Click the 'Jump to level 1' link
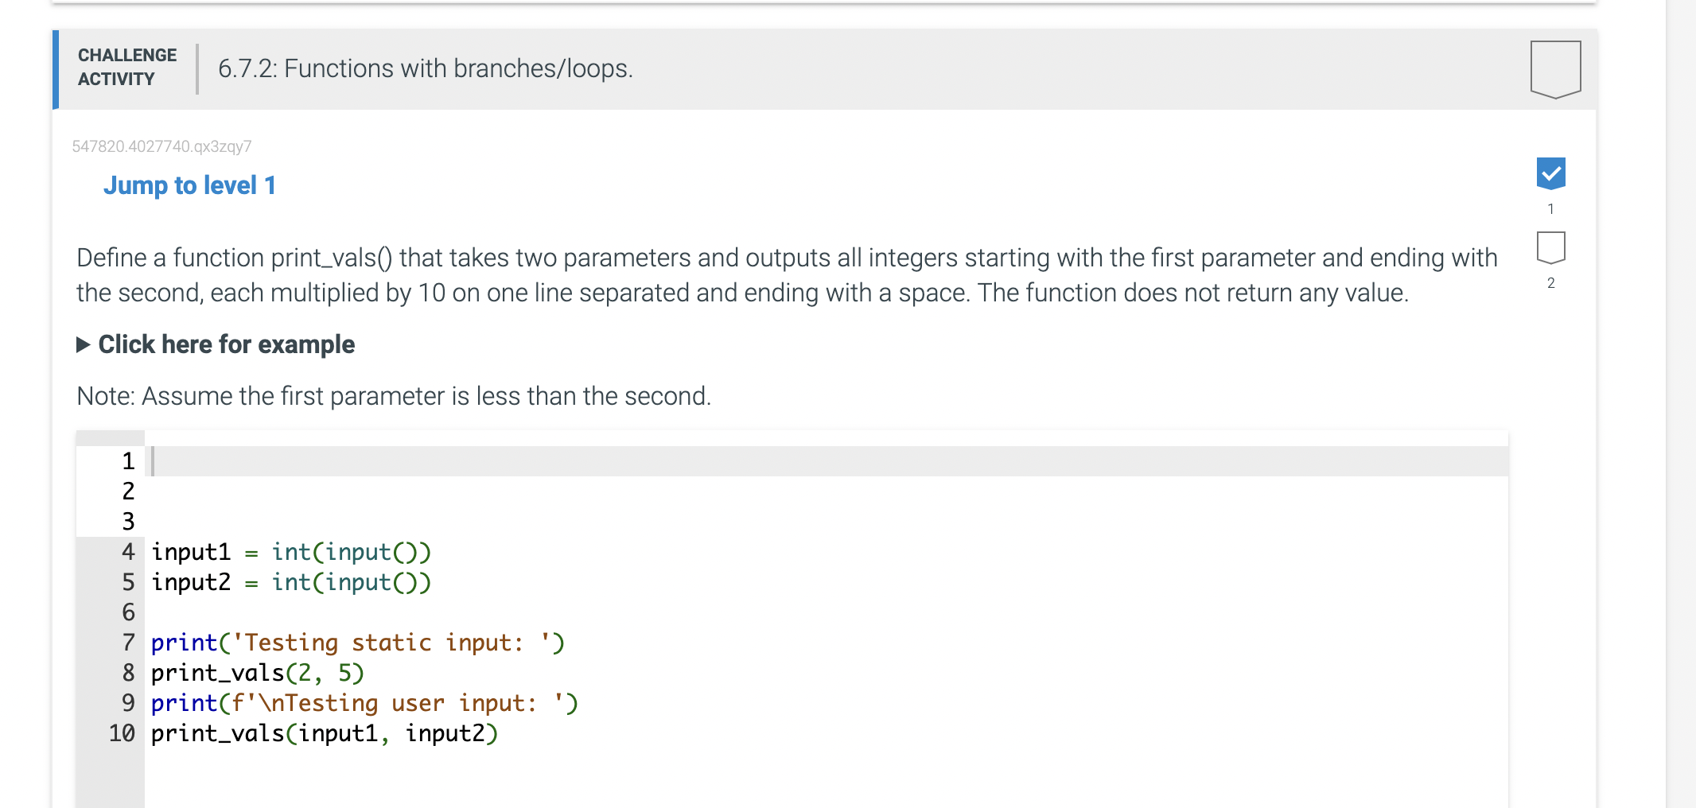Viewport: 1696px width, 808px height. click(x=189, y=185)
